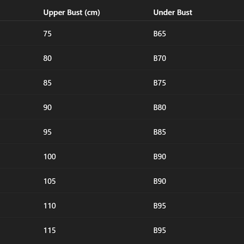244x244 pixels.
Task: Click B90 in the 105 upper bust row
Action: (159, 181)
